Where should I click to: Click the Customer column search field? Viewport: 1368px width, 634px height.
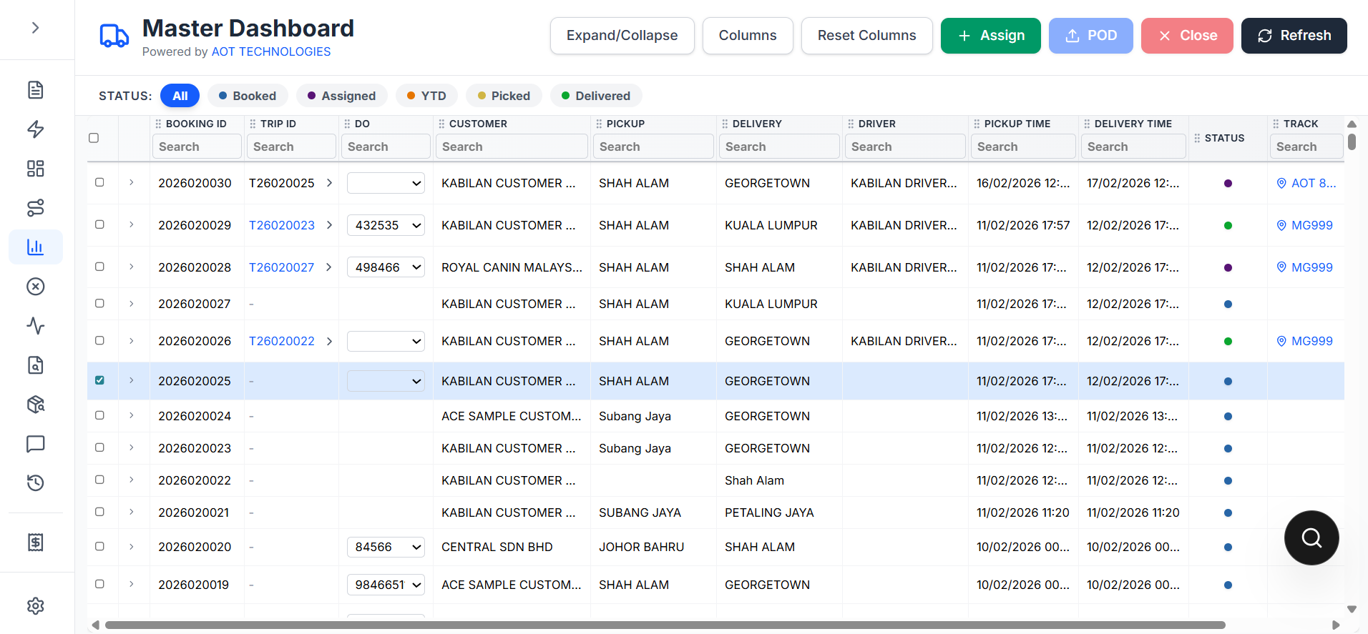pyautogui.click(x=512, y=147)
